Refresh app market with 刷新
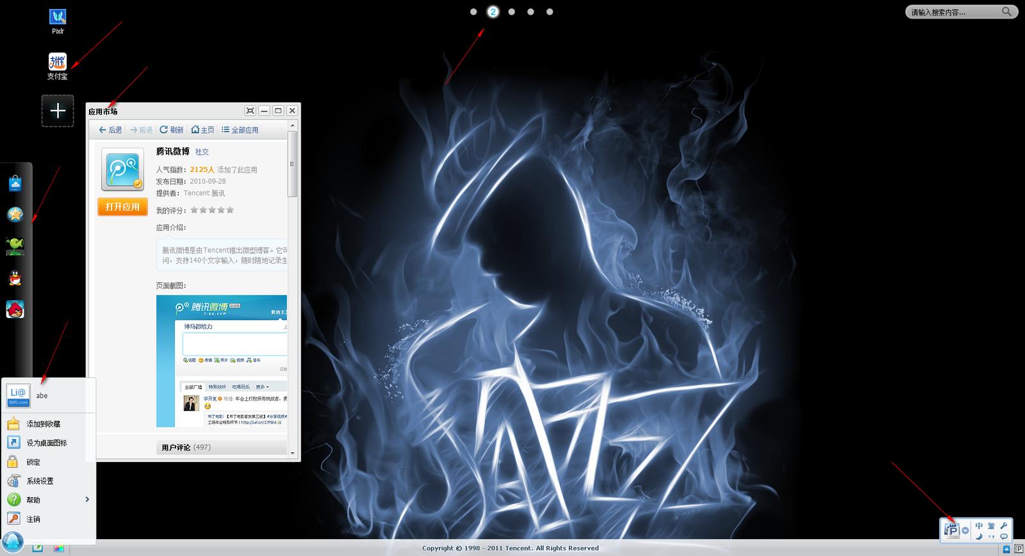 pyautogui.click(x=172, y=130)
